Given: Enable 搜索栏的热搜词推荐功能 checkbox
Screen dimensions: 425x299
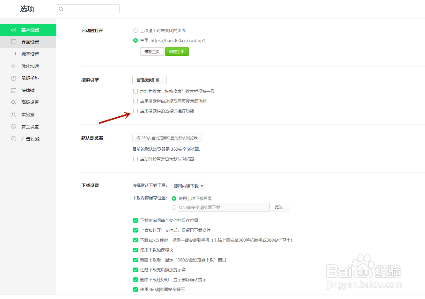Looking at the screenshot, I should 136,111.
